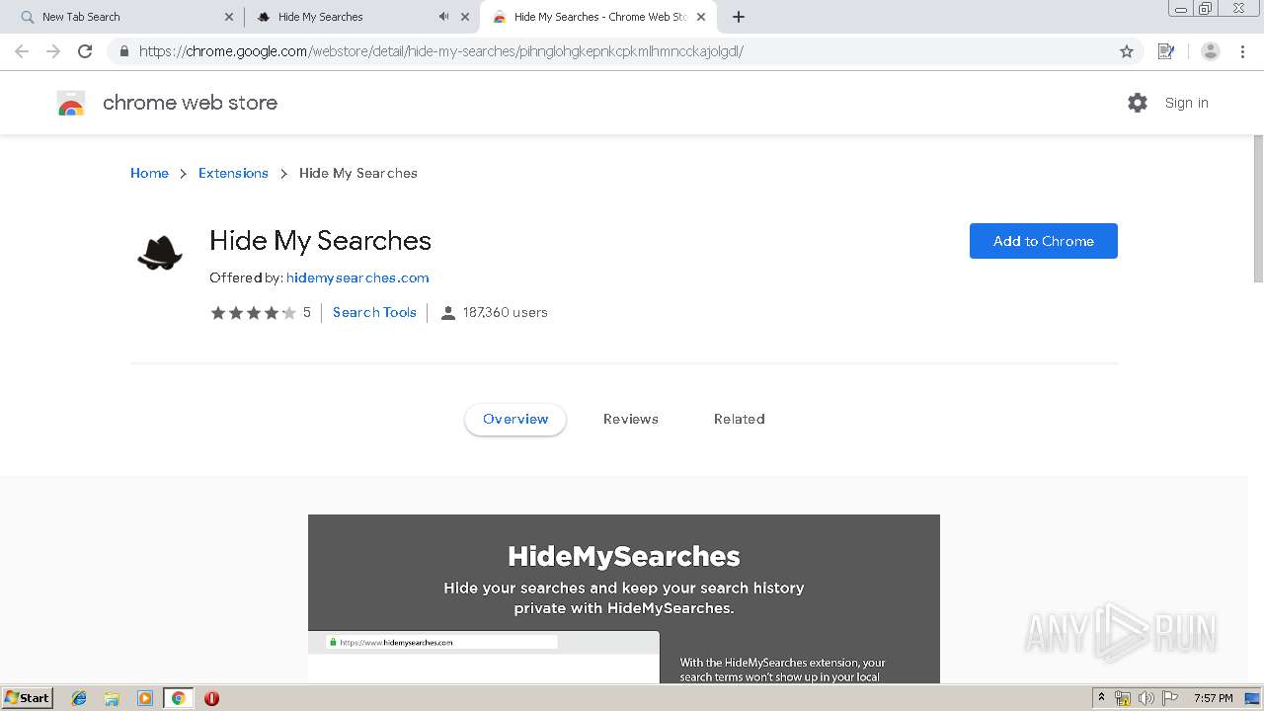Open the Reviews tab

tap(631, 419)
